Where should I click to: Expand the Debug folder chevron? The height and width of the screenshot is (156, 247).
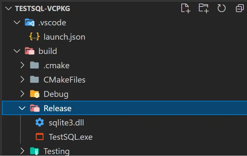(22, 94)
